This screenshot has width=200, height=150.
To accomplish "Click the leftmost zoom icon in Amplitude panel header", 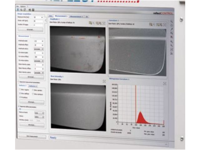I will (90, 23).
